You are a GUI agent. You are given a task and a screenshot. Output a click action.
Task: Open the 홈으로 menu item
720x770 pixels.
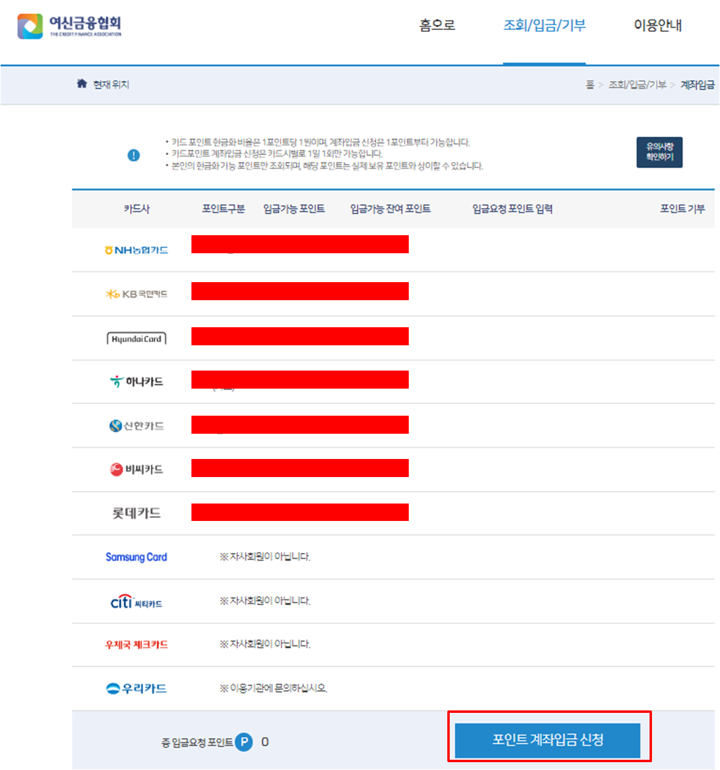pyautogui.click(x=436, y=26)
